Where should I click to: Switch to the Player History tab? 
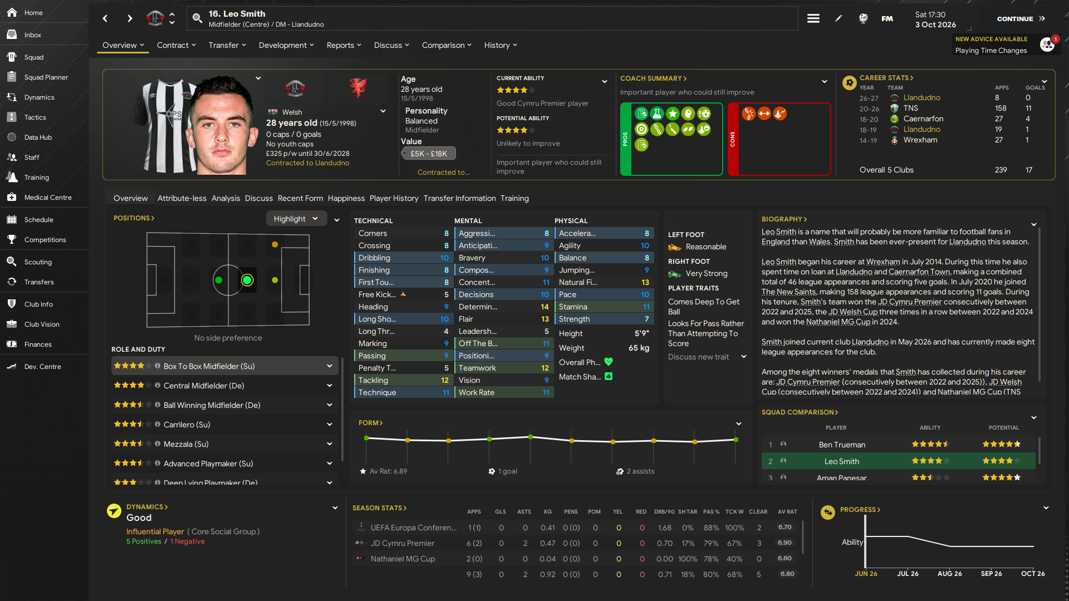[394, 198]
